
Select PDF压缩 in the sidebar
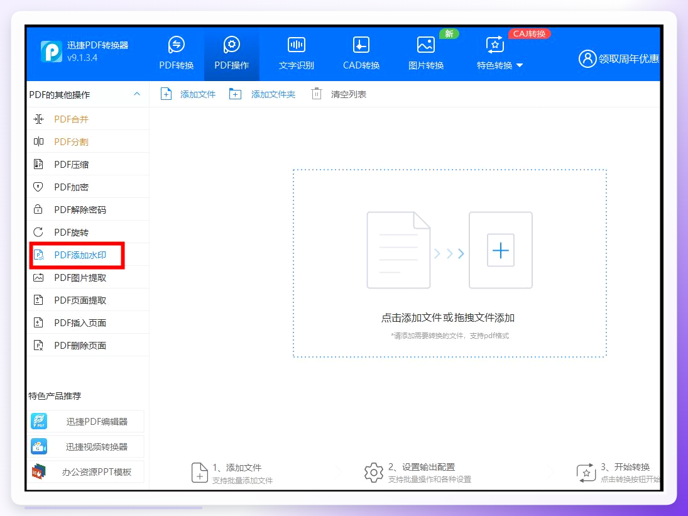coord(88,164)
